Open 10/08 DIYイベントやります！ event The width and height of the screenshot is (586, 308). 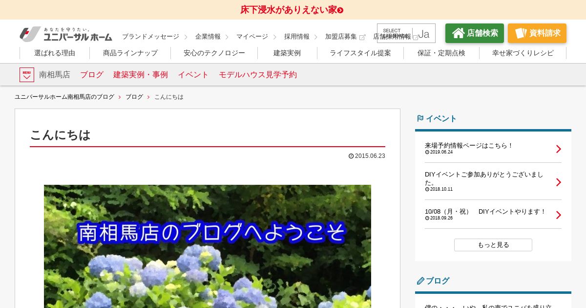pyautogui.click(x=485, y=211)
